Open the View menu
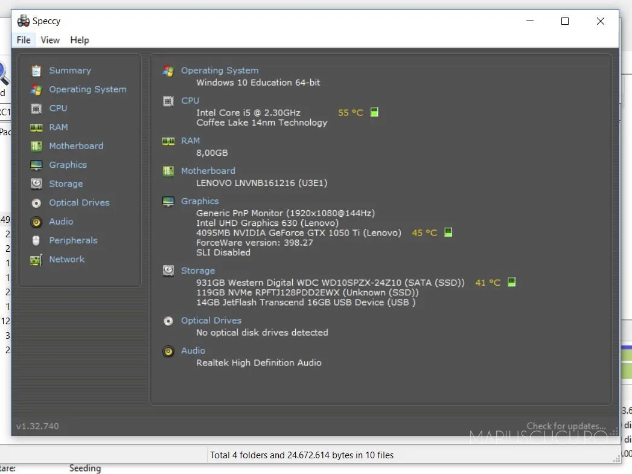The height and width of the screenshot is (474, 632). [50, 40]
